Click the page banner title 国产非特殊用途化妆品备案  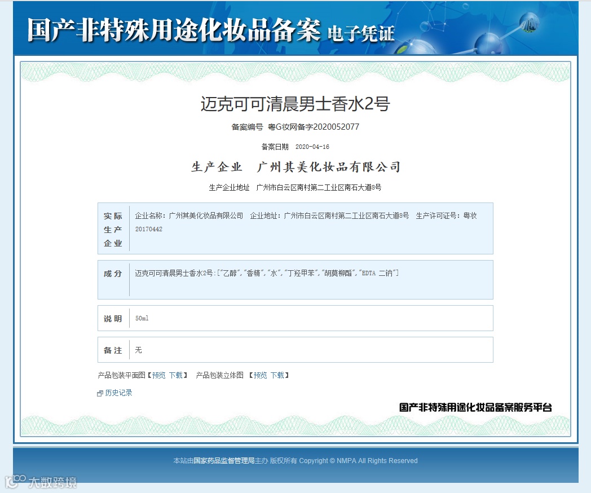coord(174,30)
